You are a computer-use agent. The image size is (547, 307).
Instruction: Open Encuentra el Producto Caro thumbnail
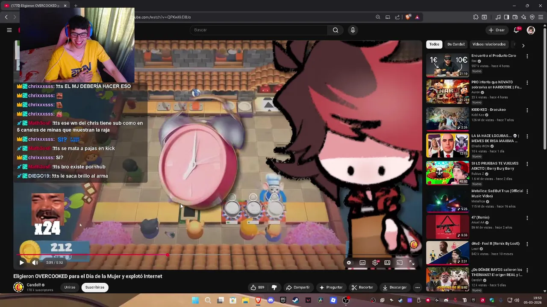(x=447, y=65)
